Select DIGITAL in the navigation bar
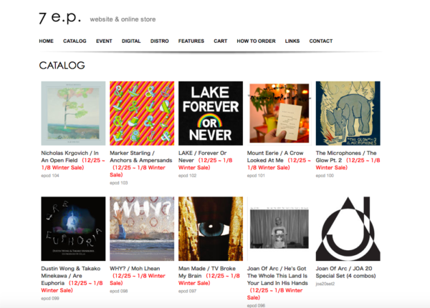 pos(131,41)
